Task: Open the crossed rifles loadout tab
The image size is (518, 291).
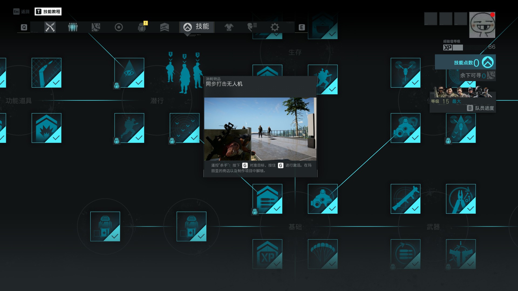Action: pyautogui.click(x=50, y=27)
